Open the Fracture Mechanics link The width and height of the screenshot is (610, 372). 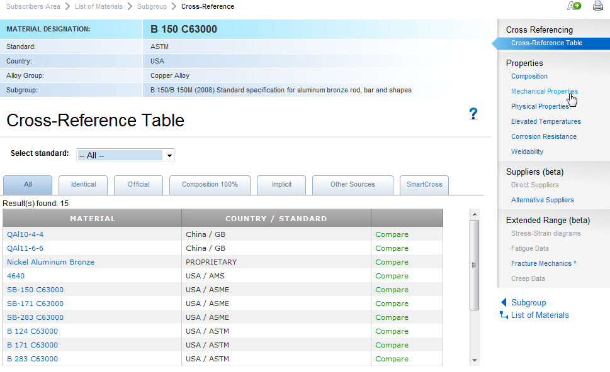click(x=544, y=263)
